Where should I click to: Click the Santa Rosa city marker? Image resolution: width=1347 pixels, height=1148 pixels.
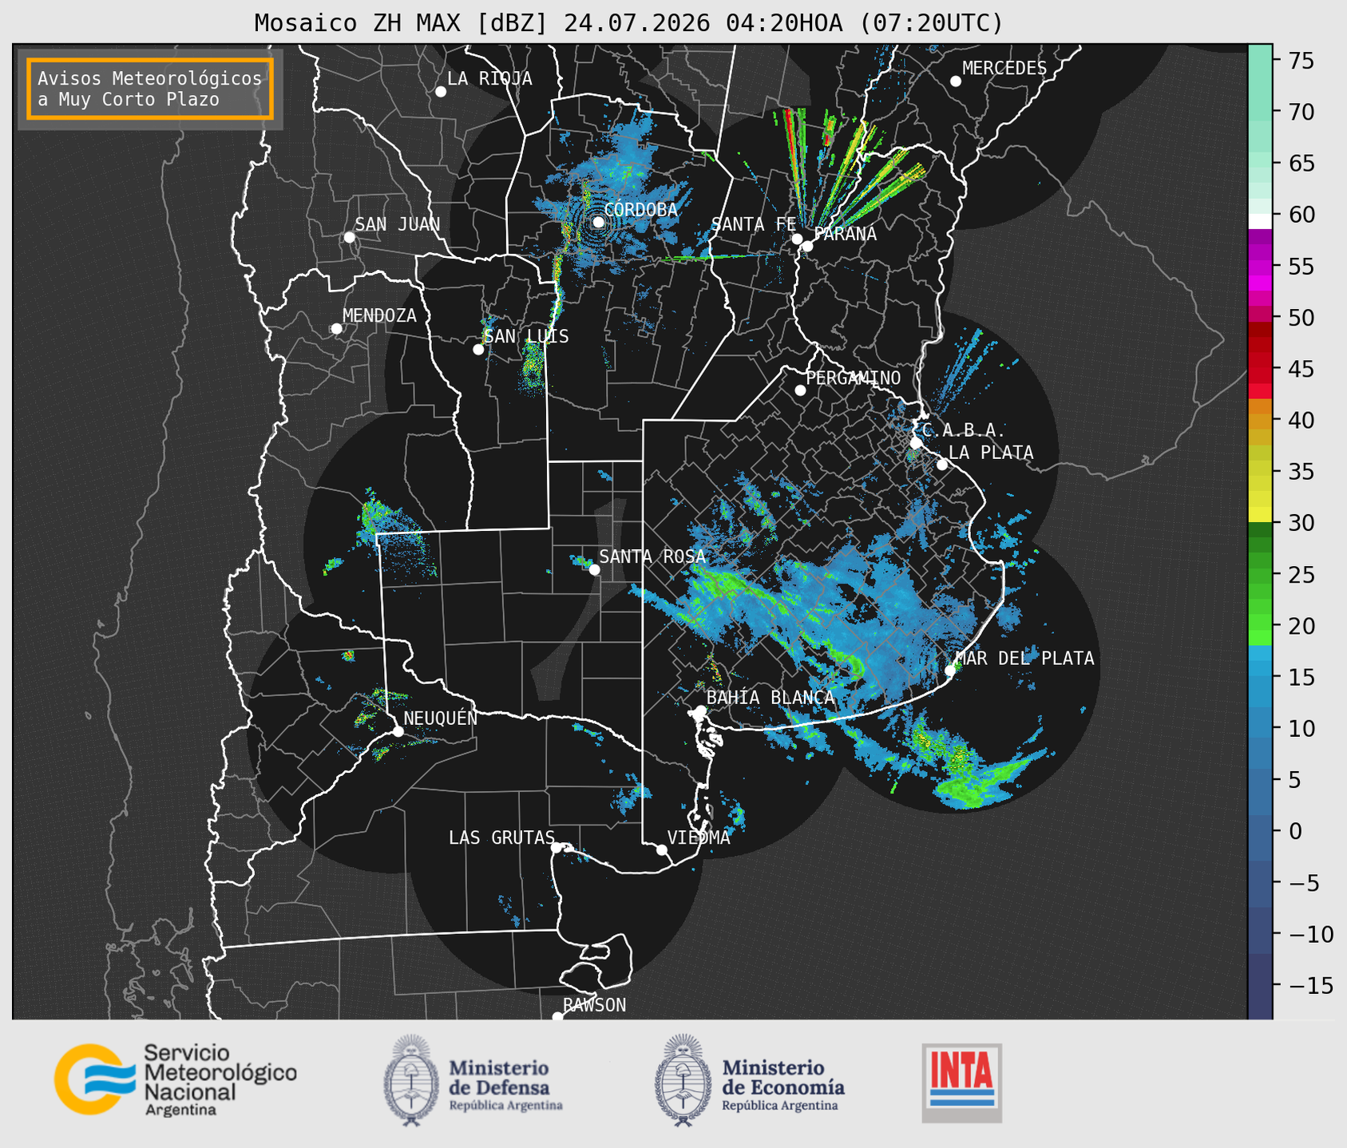(x=594, y=569)
